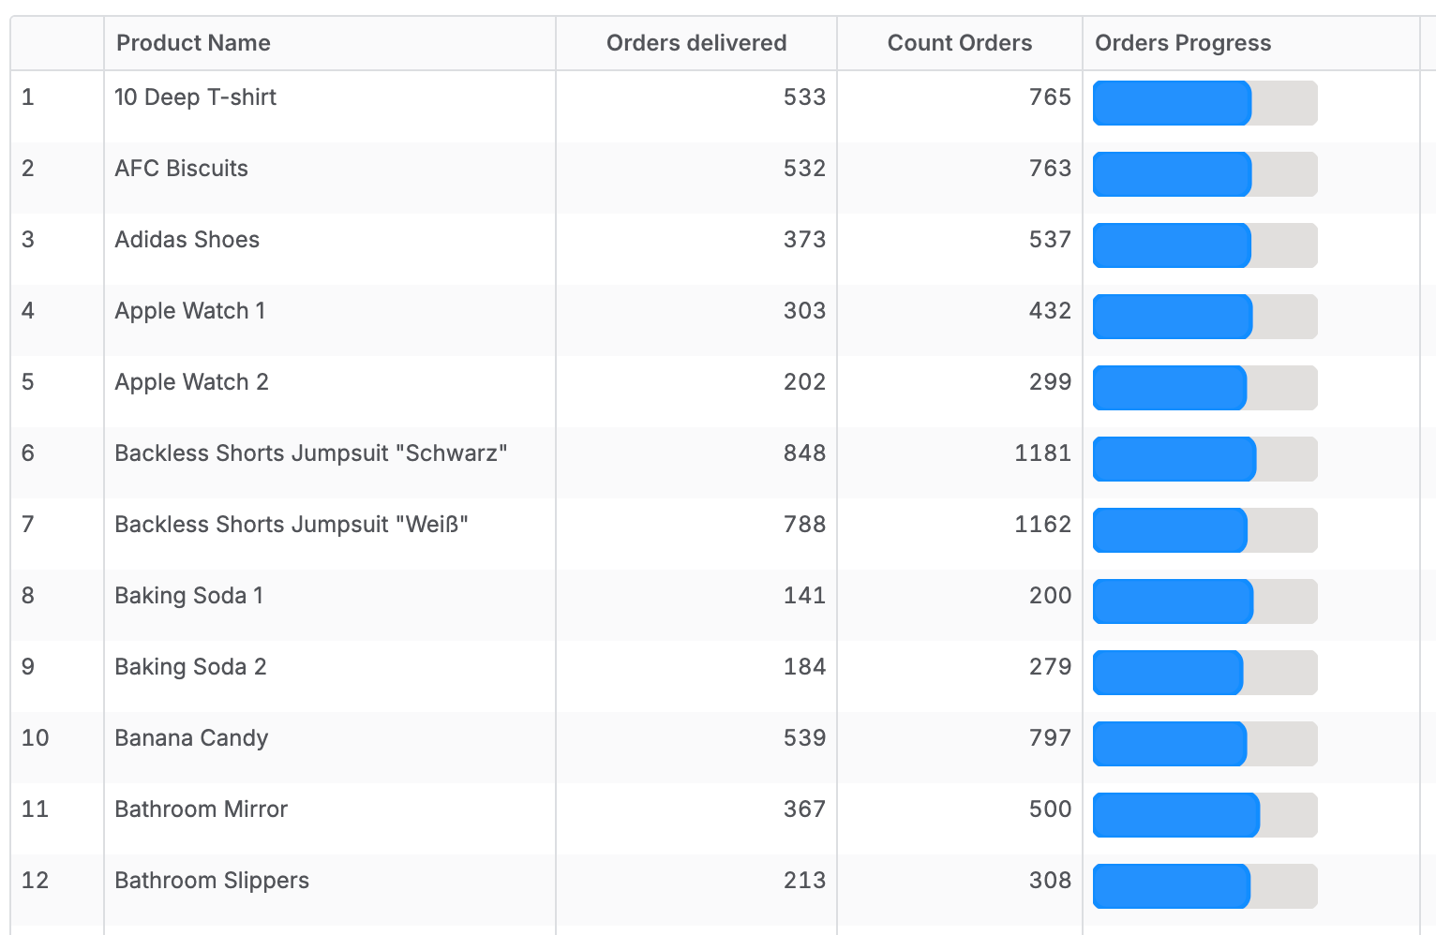
Task: Click orders delivered value 532
Action: (x=804, y=169)
